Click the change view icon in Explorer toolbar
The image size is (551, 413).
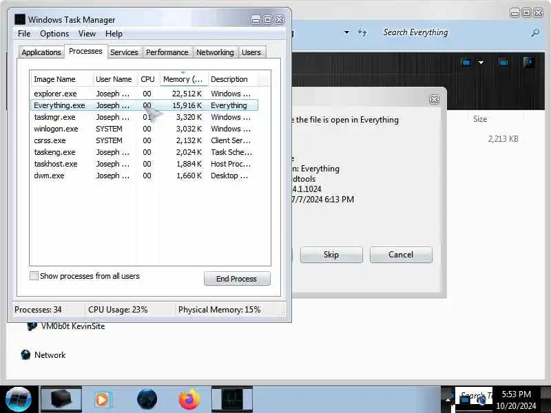tap(466, 63)
